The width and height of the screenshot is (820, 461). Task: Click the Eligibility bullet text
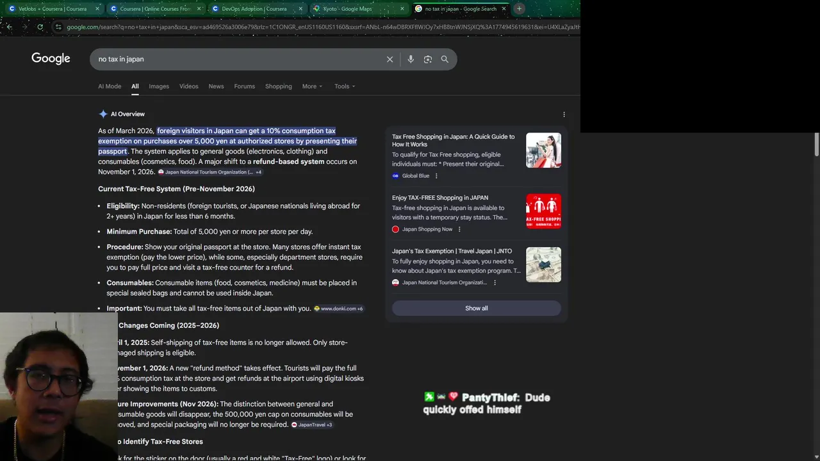click(234, 211)
